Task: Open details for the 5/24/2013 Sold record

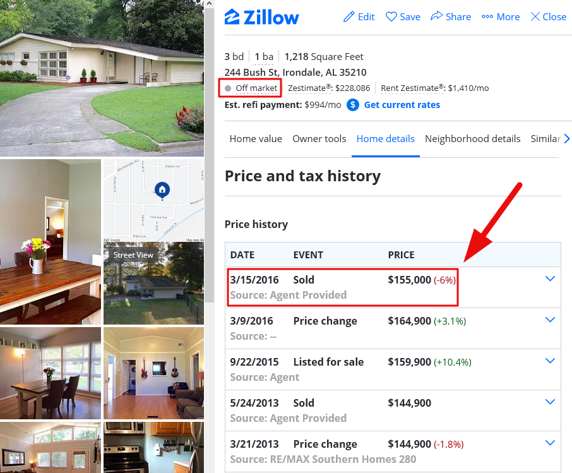Action: click(x=550, y=402)
